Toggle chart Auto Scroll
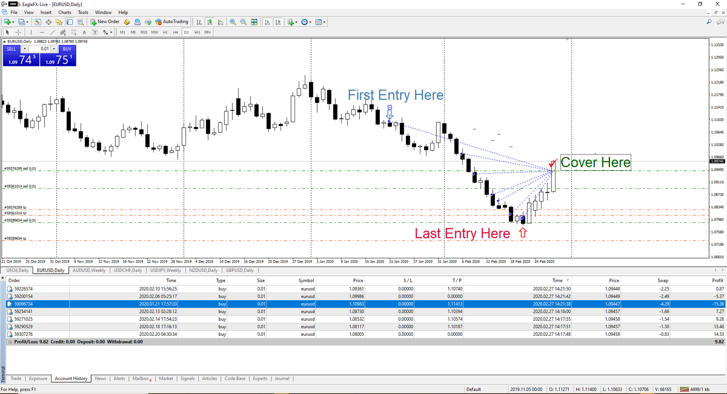 [x=267, y=22]
